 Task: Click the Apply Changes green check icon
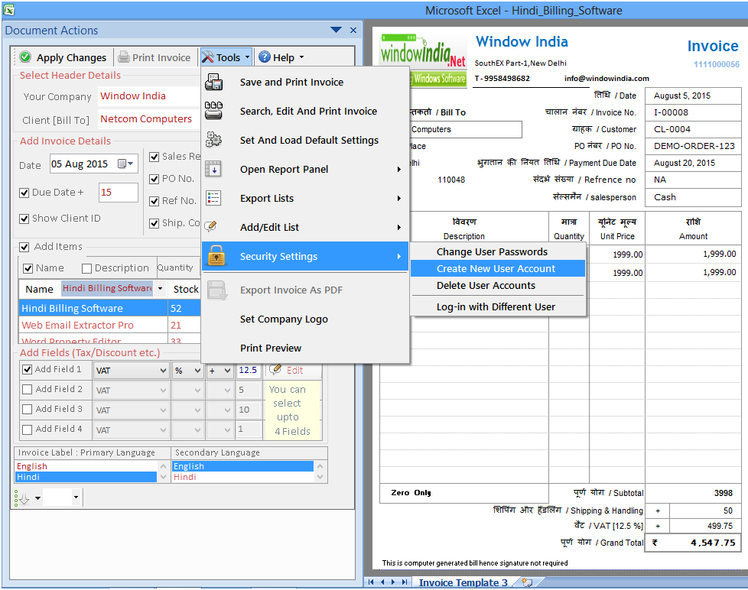point(26,57)
